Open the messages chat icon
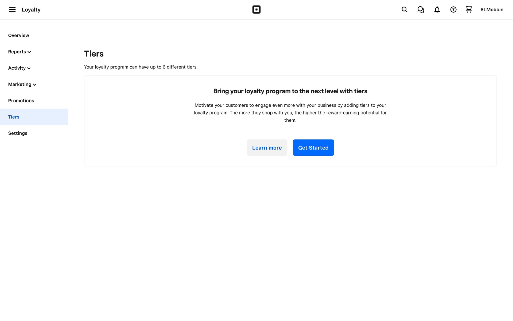The height and width of the screenshot is (321, 513). [421, 10]
